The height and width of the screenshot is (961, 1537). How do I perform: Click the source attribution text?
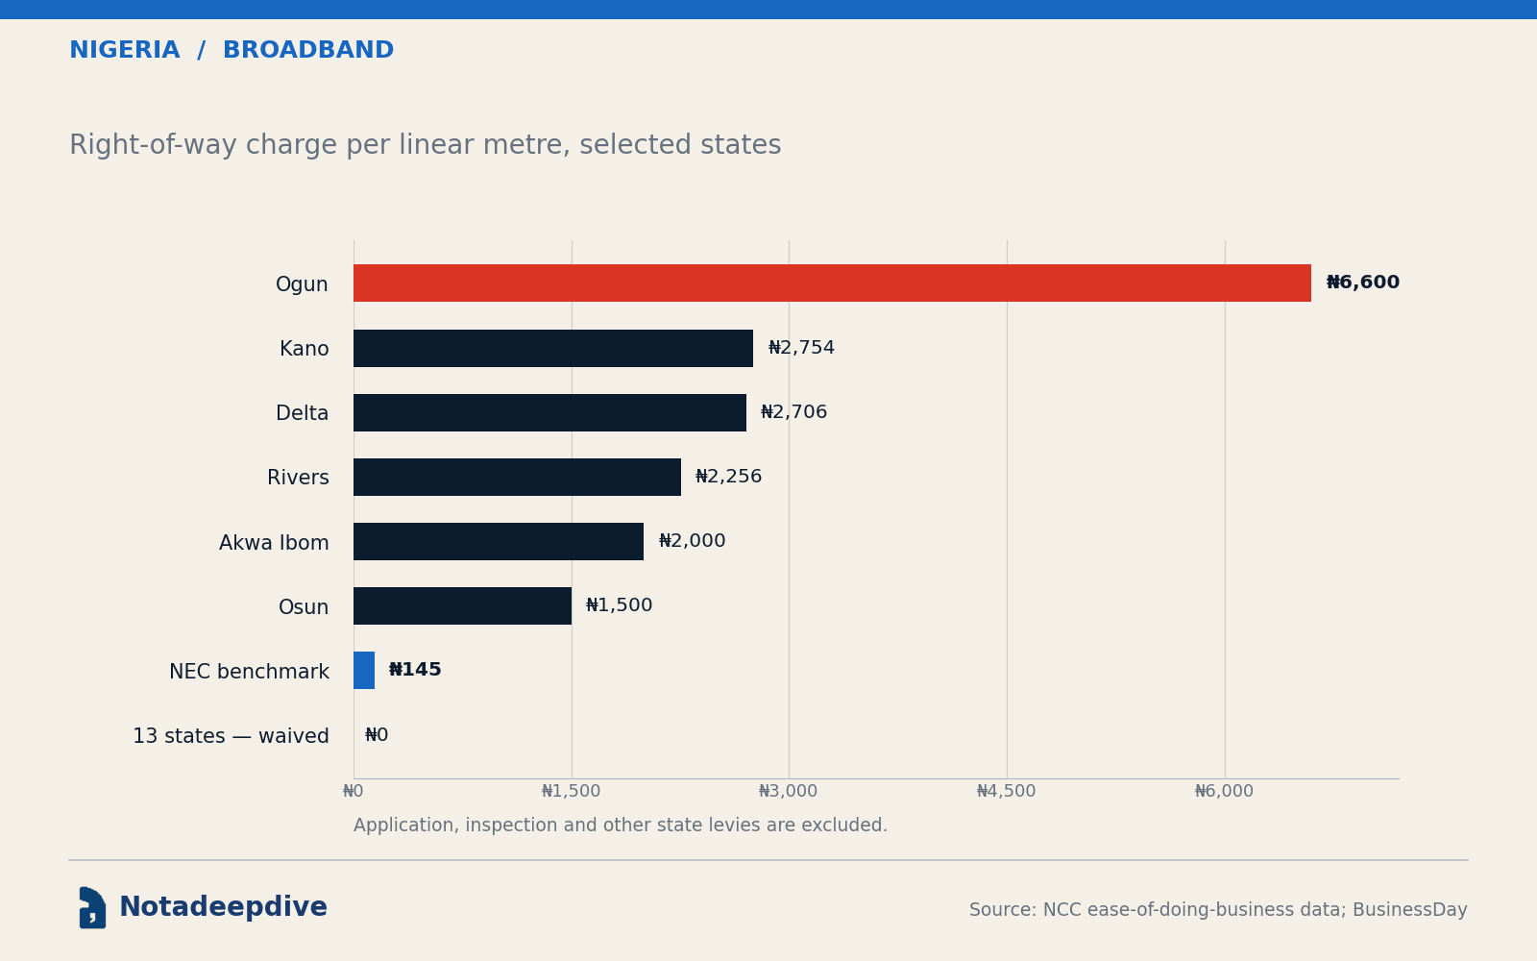click(1218, 910)
